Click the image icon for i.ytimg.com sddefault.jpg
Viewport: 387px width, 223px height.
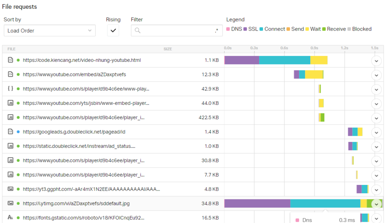11,203
